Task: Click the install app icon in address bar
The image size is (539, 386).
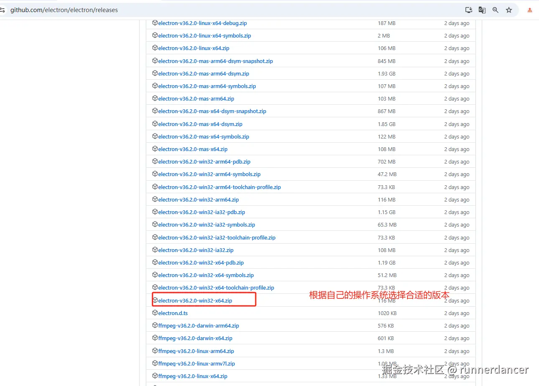Action: pyautogui.click(x=469, y=10)
